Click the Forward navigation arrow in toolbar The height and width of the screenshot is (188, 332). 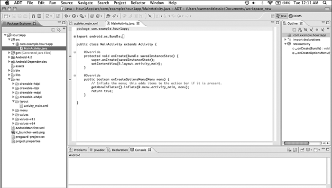(187, 16)
